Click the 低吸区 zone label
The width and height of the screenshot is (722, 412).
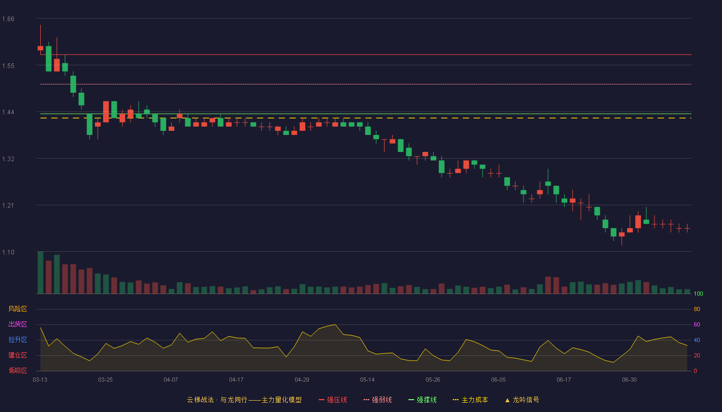(18, 371)
